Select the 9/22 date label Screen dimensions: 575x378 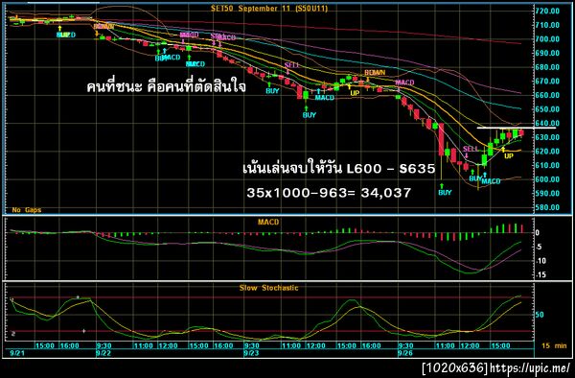click(103, 353)
